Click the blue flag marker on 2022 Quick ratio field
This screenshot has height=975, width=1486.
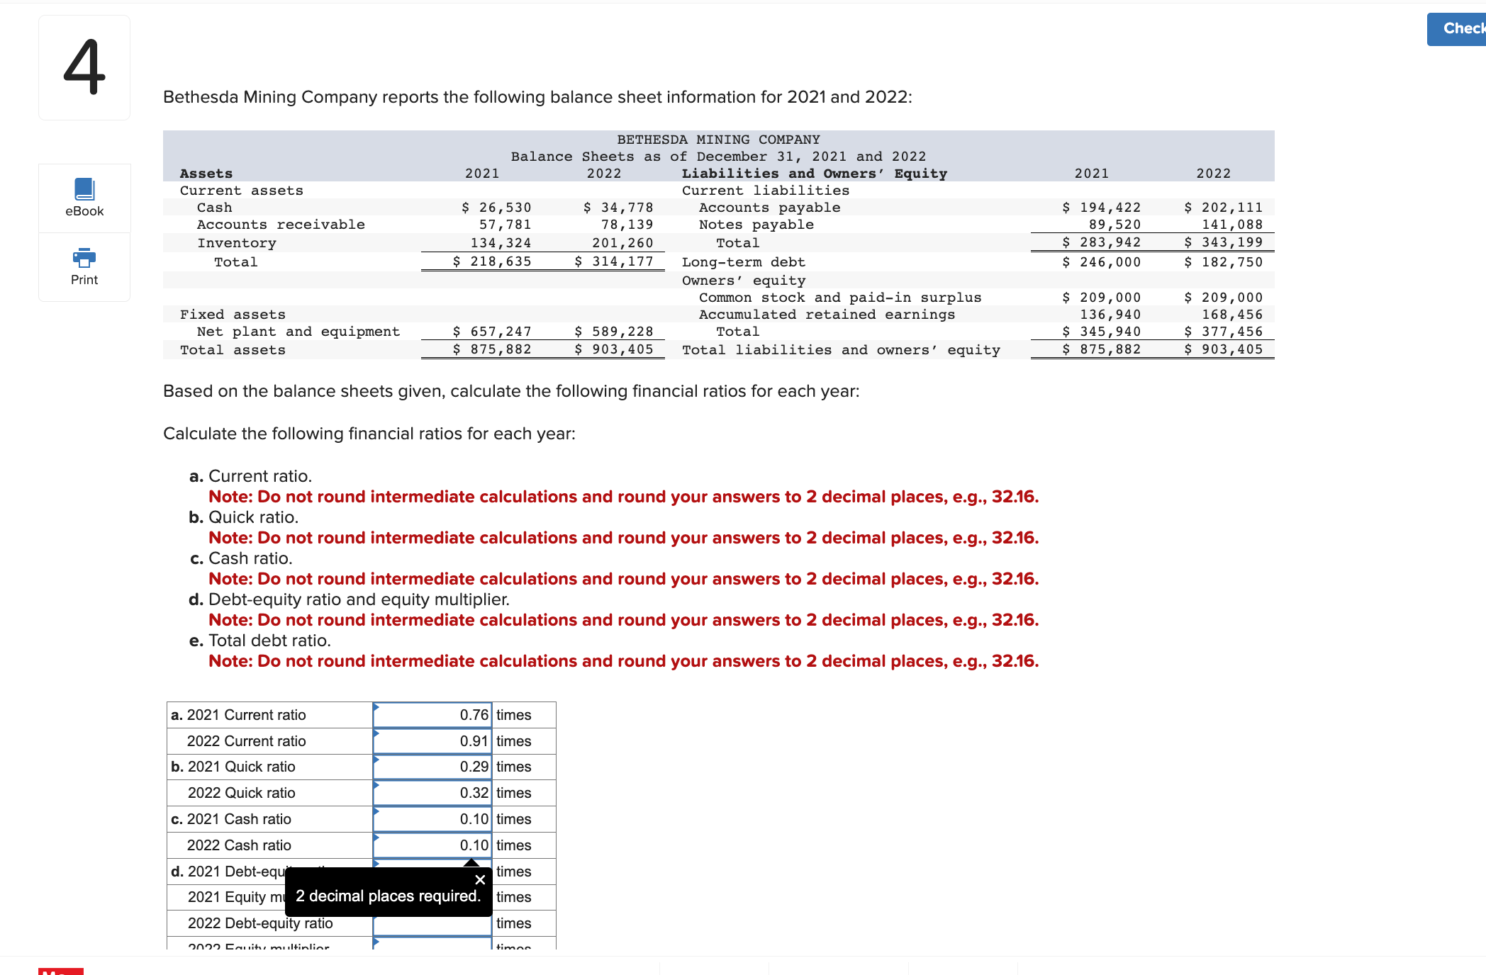tap(376, 785)
